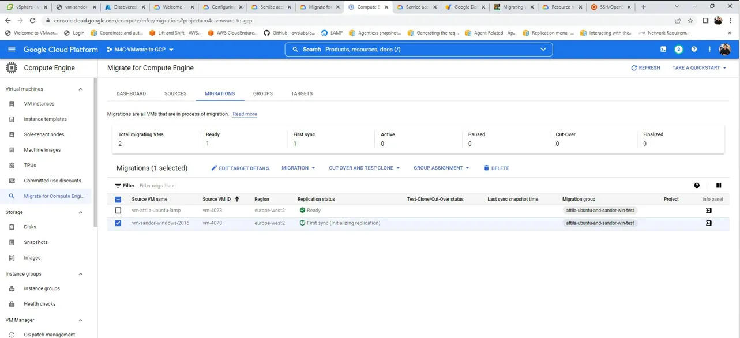Image resolution: width=740 pixels, height=338 pixels.
Task: Switch to the vSphere browser tab
Action: click(x=27, y=7)
